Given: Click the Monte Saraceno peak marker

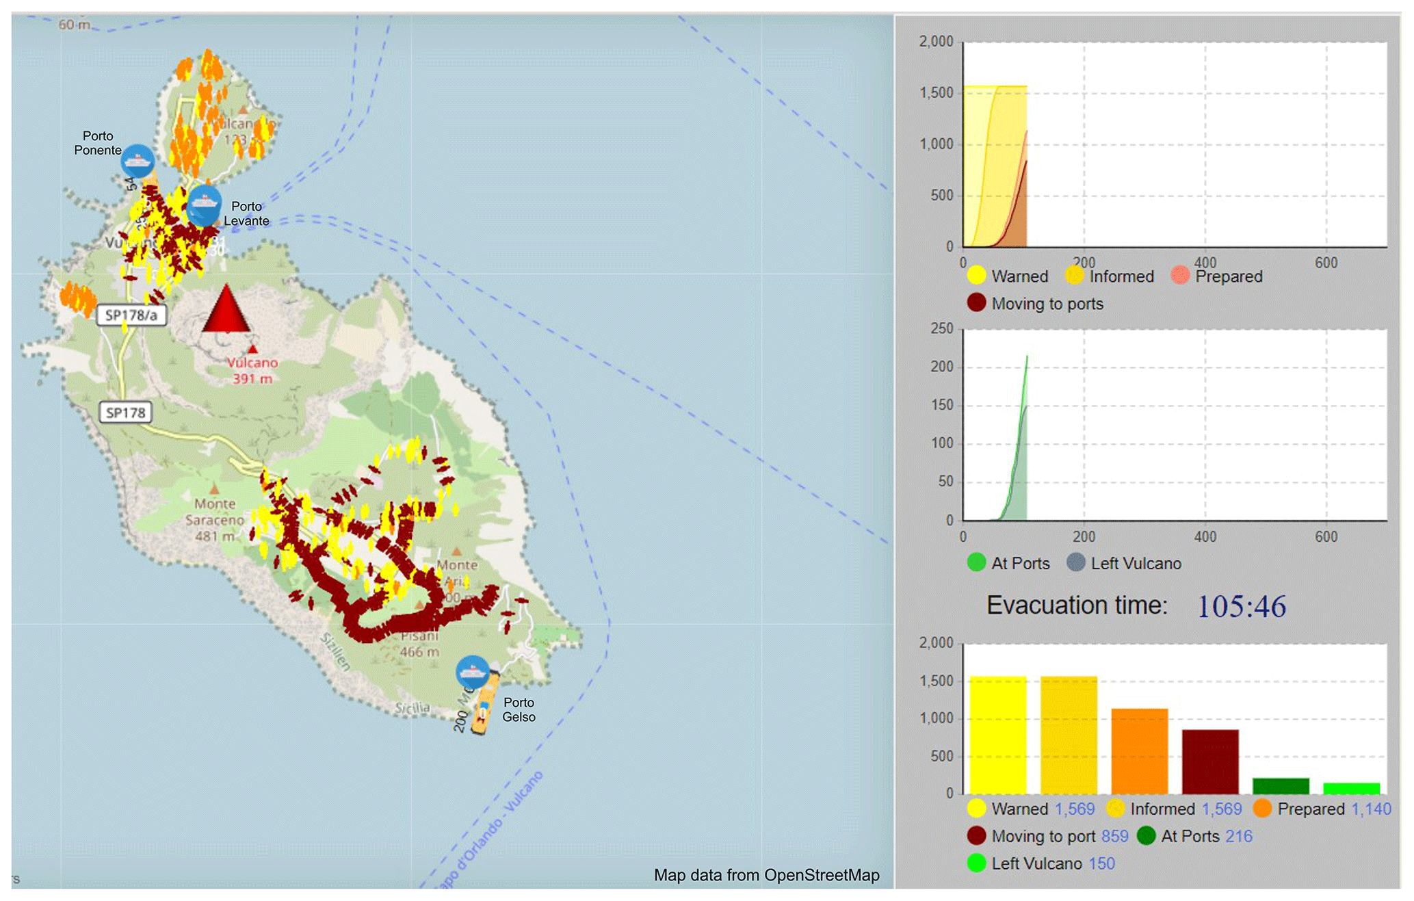Looking at the screenshot, I should point(214,489).
